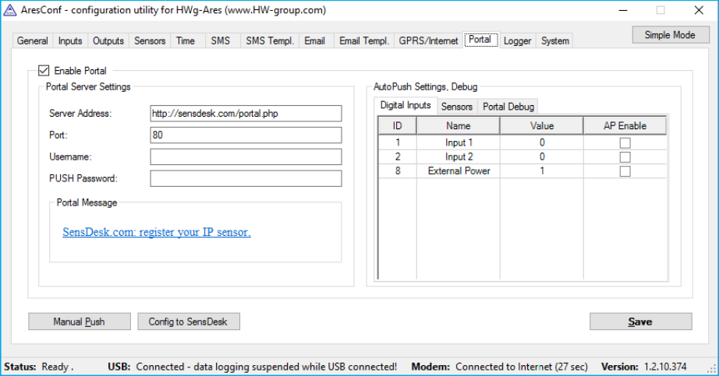Click the Manual Push button
This screenshot has height=376, width=719.
(x=79, y=322)
